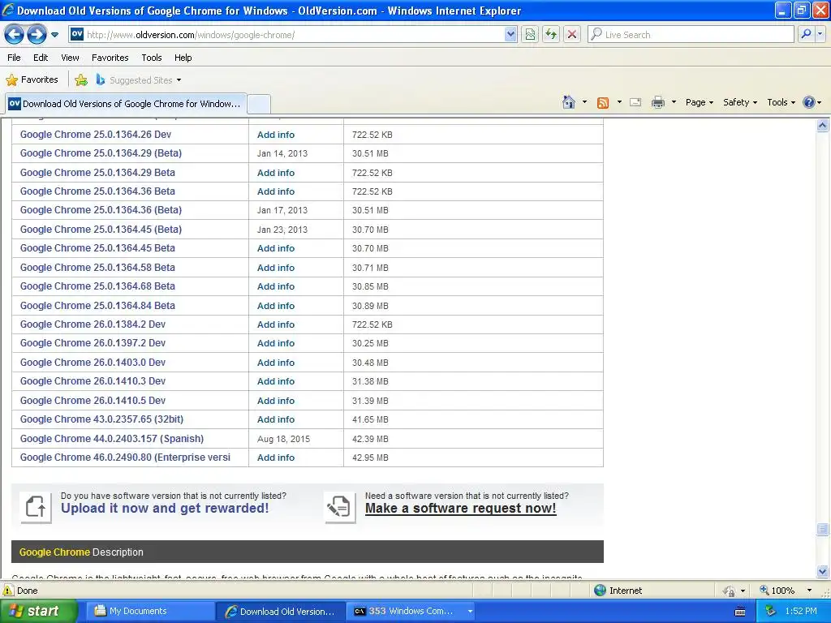This screenshot has width=831, height=623.
Task: Open Google Chrome 46.0.2490.80 Enterprise link
Action: 125,458
